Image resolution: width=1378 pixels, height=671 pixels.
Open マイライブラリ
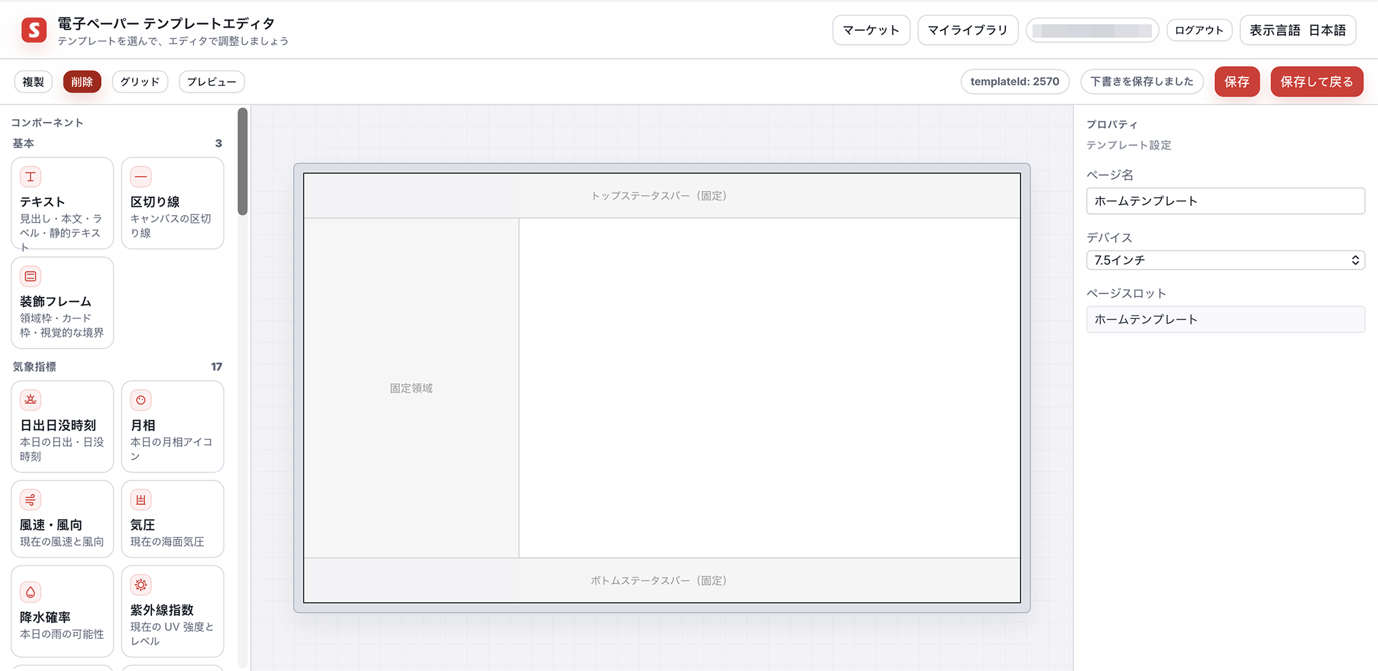click(x=968, y=30)
